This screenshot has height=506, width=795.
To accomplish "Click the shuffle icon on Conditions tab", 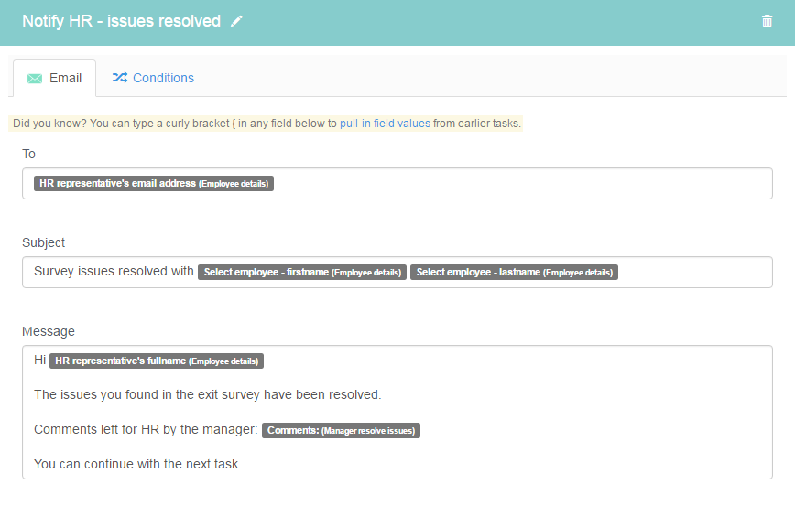I will pos(120,78).
